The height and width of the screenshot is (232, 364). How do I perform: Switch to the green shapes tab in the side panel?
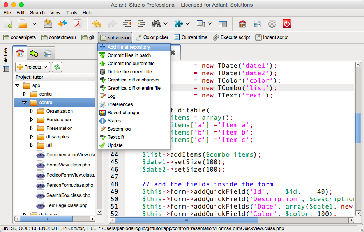pos(34,53)
